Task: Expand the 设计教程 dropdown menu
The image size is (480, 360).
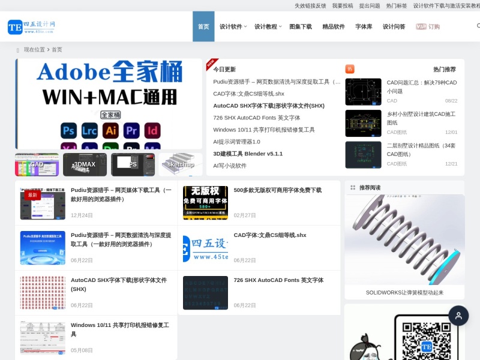Action: click(x=268, y=26)
